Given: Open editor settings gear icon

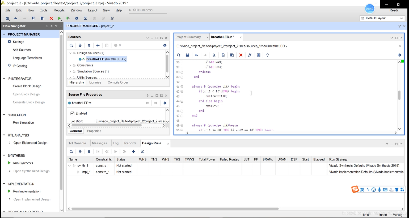Looking at the screenshot, I should click(400, 55).
